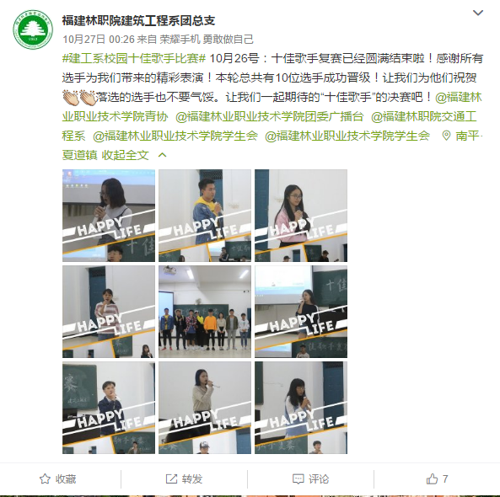Viewport: 500px width, 497px height.
Task: Open thumbnail of boy in yellow hoodie
Action: pyautogui.click(x=205, y=216)
